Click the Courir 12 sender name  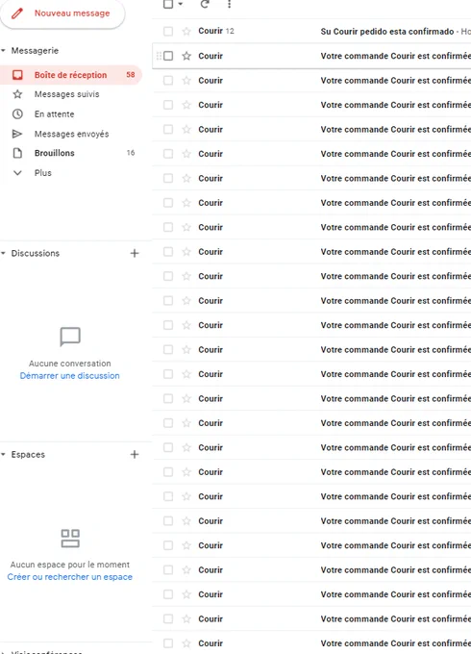tap(216, 31)
